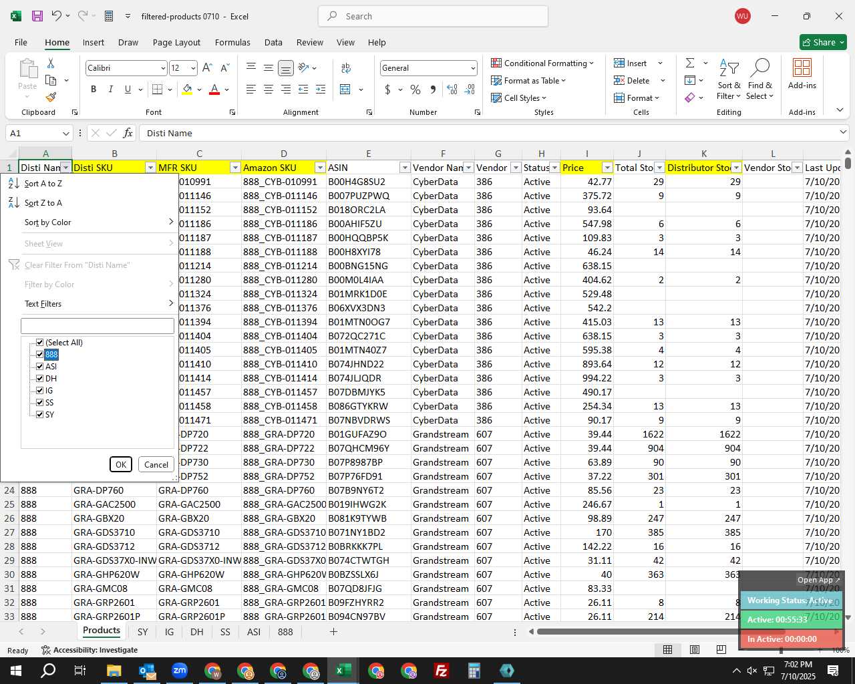Open the Insert ribbon tab

(94, 42)
